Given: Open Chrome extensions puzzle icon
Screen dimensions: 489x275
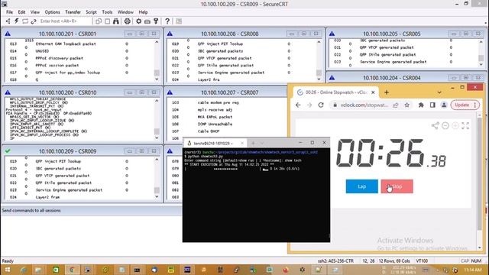Looking at the screenshot, I should click(x=421, y=105).
